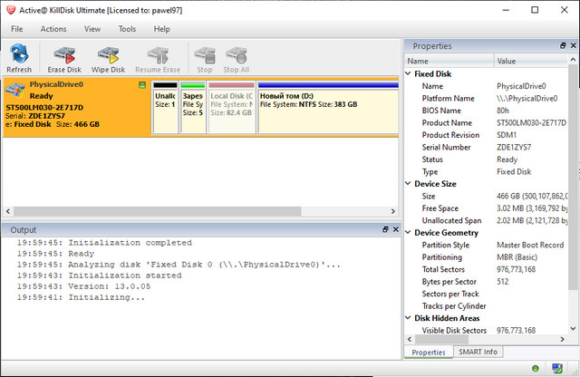Image resolution: width=580 pixels, height=377 pixels.
Task: Collapse the Device Geometry section
Action: [408, 232]
